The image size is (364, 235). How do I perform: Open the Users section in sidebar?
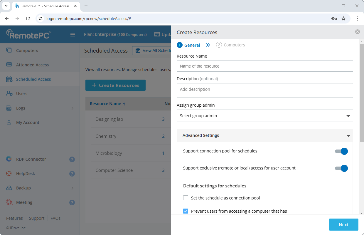click(21, 94)
